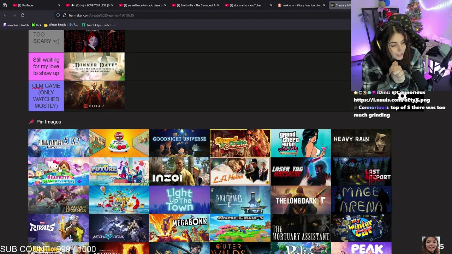Pick the Game Dev Story image
This screenshot has width=452, height=254.
pyautogui.click(x=119, y=143)
